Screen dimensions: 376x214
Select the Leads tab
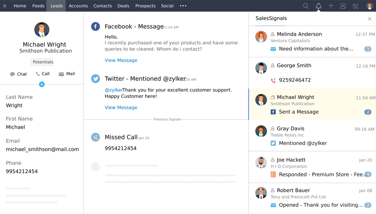pyautogui.click(x=56, y=6)
